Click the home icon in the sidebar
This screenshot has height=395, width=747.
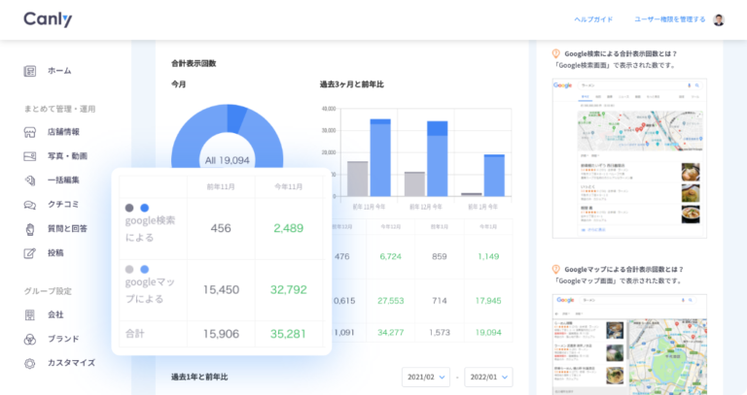pyautogui.click(x=30, y=71)
